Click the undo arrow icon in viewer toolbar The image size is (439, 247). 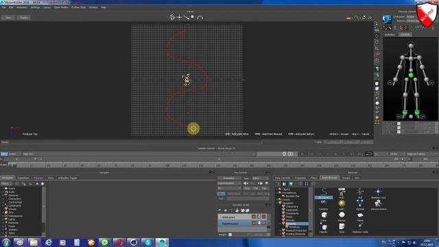[200, 17]
